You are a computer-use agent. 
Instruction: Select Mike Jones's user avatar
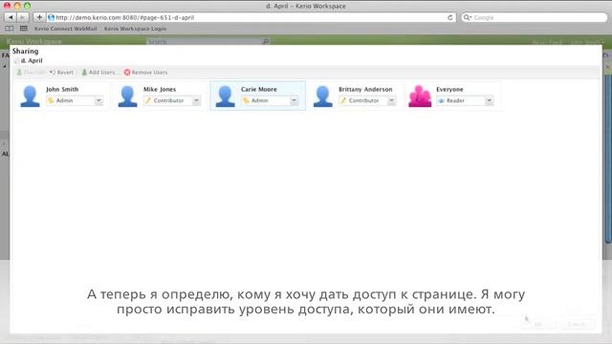pyautogui.click(x=127, y=96)
